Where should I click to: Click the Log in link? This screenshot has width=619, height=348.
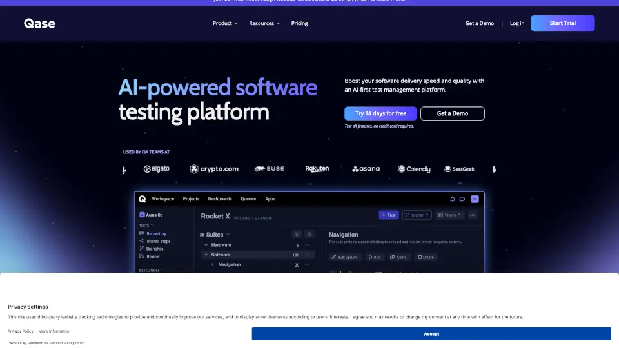(x=517, y=23)
